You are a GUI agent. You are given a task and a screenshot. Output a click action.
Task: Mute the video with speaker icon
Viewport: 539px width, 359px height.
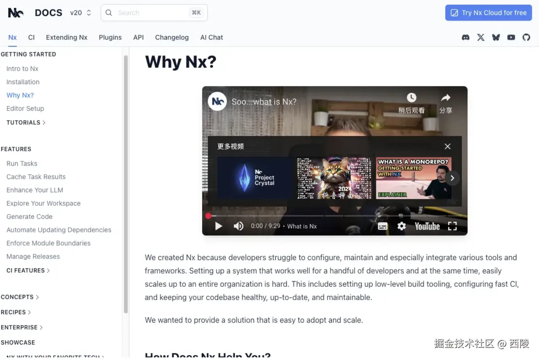238,226
